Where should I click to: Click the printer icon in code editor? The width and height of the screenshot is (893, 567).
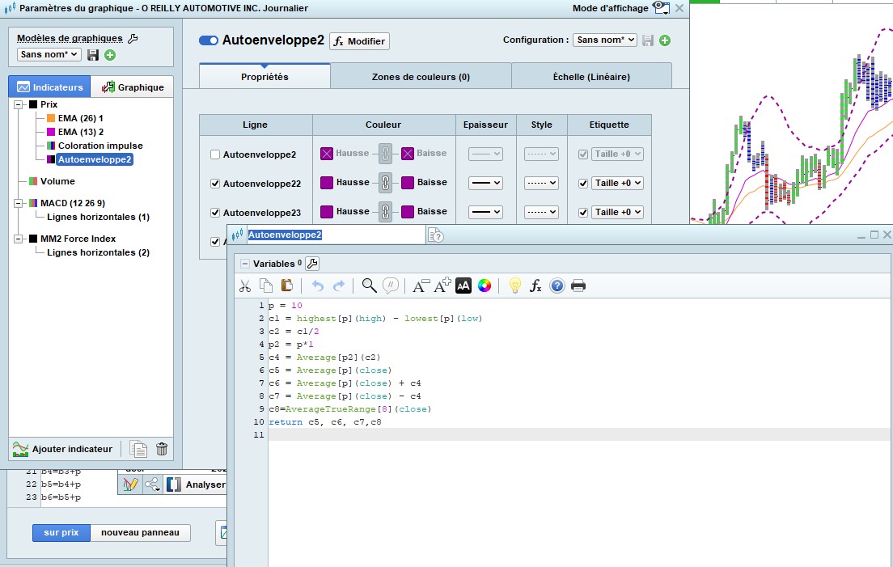click(x=578, y=286)
